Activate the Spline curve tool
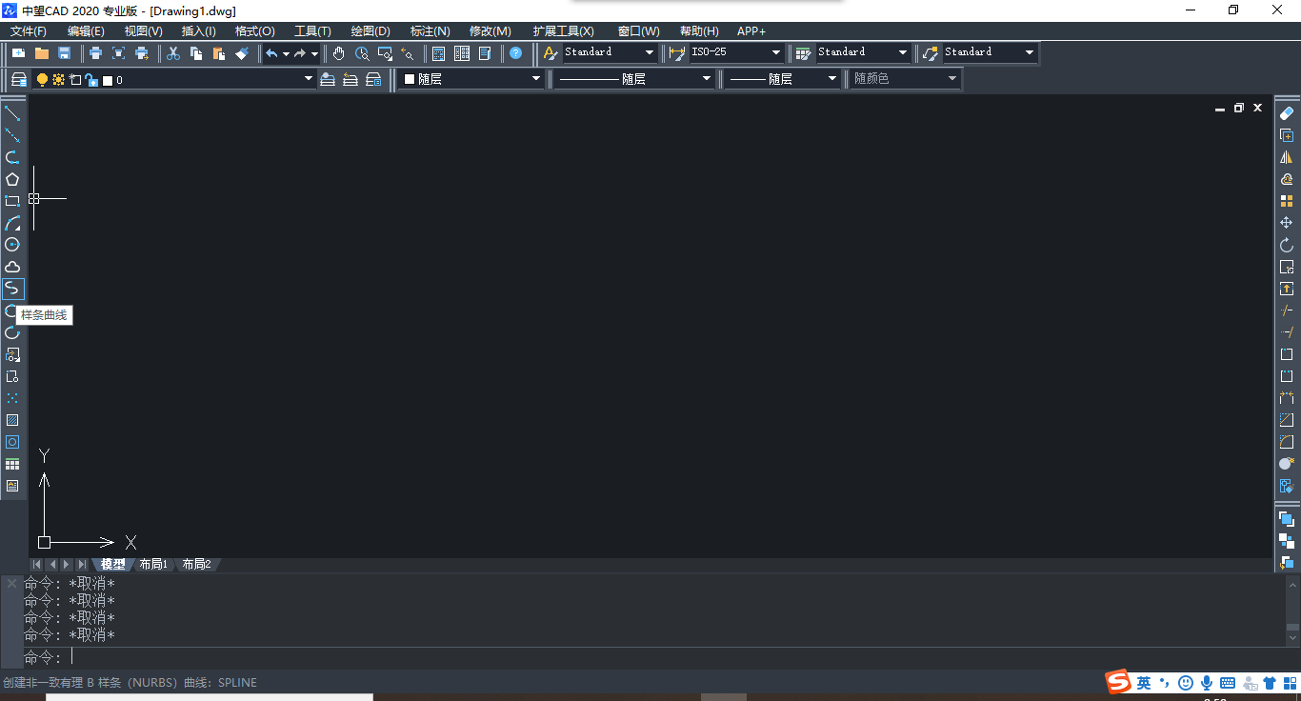This screenshot has height=701, width=1301. click(12, 289)
